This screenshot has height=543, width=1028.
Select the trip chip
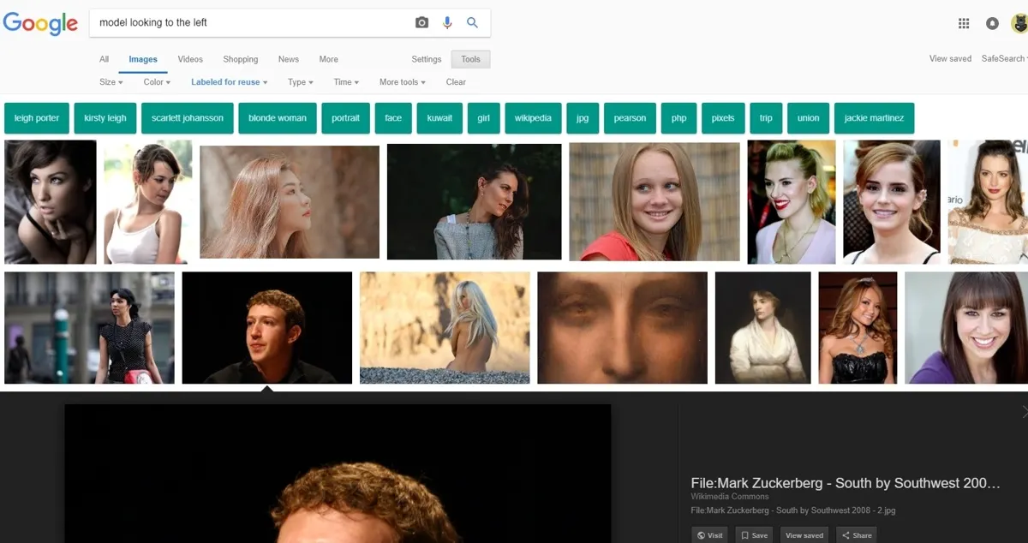766,118
